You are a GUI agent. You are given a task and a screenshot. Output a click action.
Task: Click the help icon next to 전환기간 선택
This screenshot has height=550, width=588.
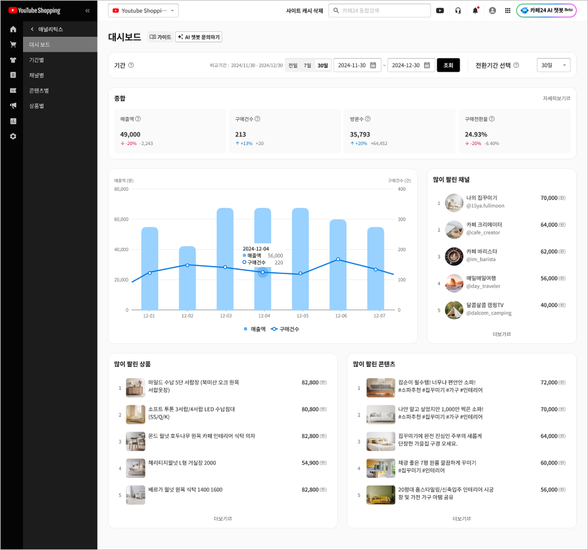tap(516, 65)
